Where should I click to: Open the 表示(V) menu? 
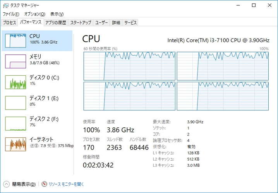pyautogui.click(x=57, y=14)
